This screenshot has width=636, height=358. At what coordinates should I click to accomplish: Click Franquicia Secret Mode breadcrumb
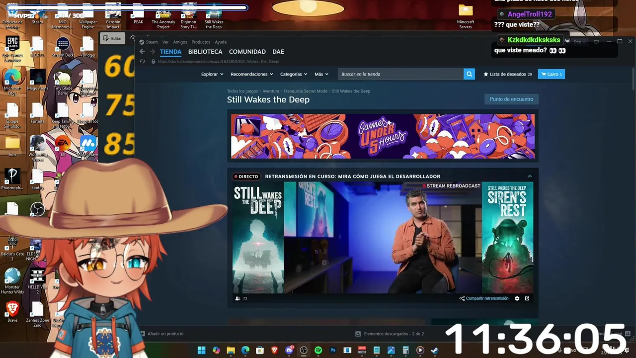pyautogui.click(x=306, y=91)
